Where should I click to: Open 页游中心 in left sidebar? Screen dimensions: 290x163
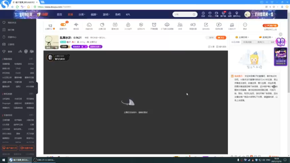point(12,37)
